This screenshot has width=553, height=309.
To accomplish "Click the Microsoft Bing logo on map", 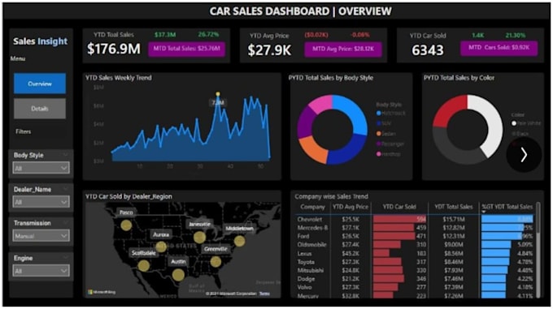I will tap(102, 292).
